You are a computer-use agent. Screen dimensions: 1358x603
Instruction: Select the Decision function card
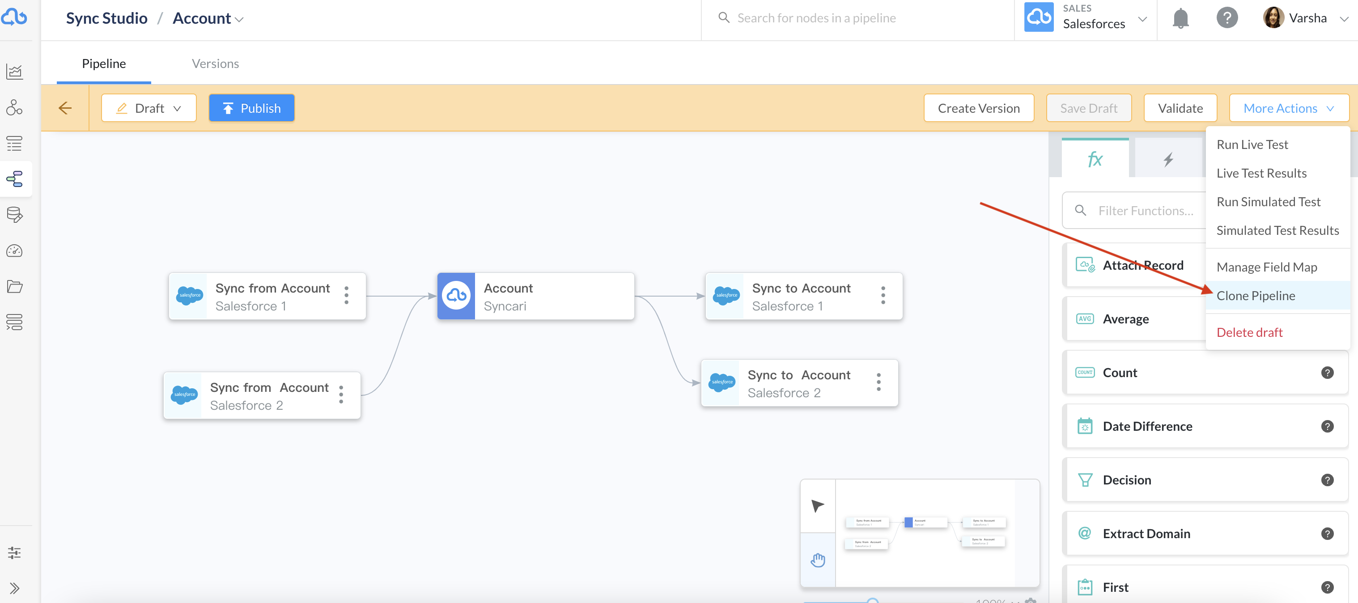(1205, 480)
